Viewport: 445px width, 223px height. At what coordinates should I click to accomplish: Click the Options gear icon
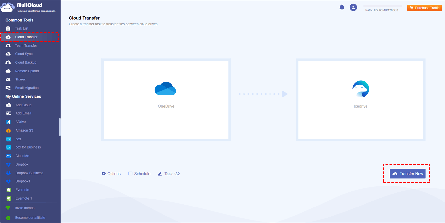coord(104,174)
